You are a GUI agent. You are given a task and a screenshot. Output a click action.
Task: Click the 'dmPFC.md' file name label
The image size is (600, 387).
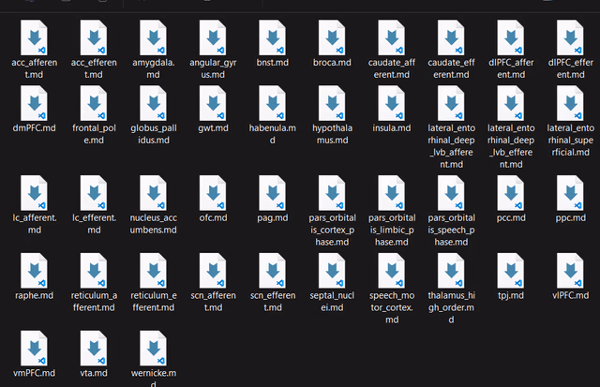[34, 127]
